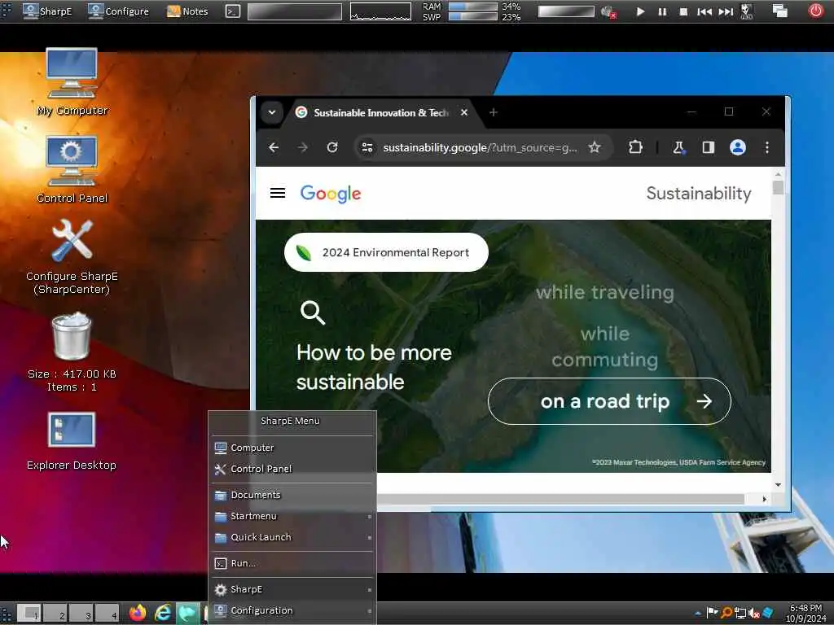Switch to virtual desktop 2
Viewport: 834px width, 625px height.
click(55, 614)
